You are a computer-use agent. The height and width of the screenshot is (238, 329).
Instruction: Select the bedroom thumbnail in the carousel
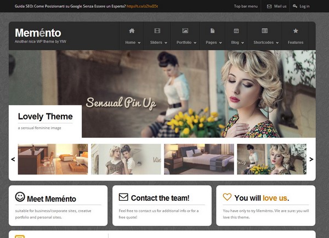[x=198, y=159]
